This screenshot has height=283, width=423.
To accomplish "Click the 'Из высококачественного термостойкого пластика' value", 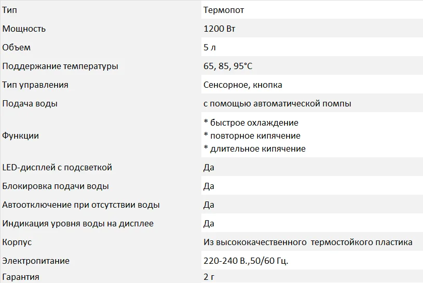I will pyautogui.click(x=308, y=242).
